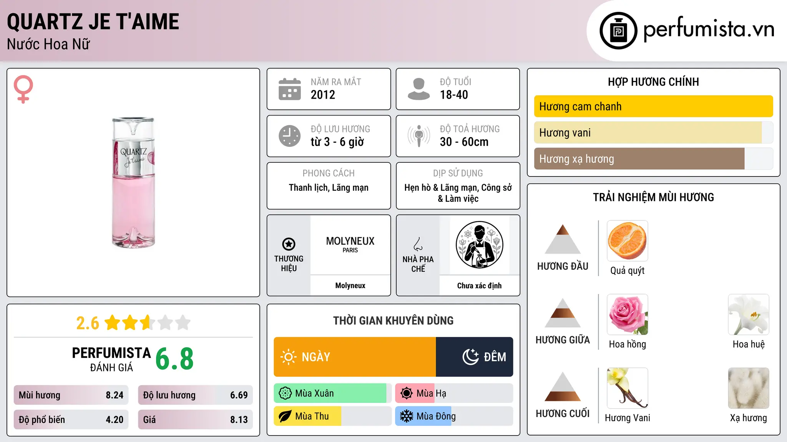Click the nose icon above Nhà pha chế
The width and height of the screenshot is (787, 442).
(x=418, y=244)
